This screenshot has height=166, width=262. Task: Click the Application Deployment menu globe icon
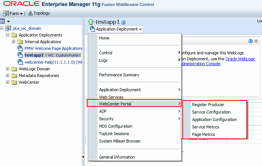92,29
